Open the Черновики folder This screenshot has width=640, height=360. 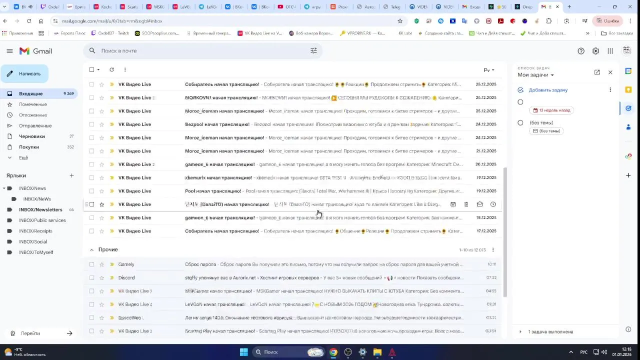pyautogui.click(x=39, y=136)
